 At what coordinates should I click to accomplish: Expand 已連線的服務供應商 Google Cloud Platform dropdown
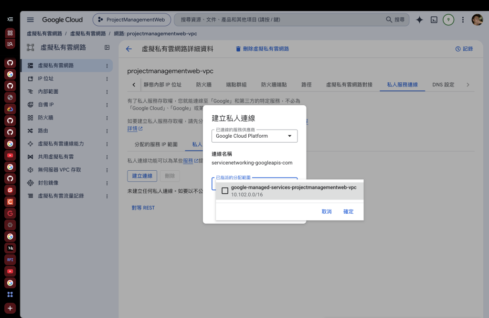(255, 136)
